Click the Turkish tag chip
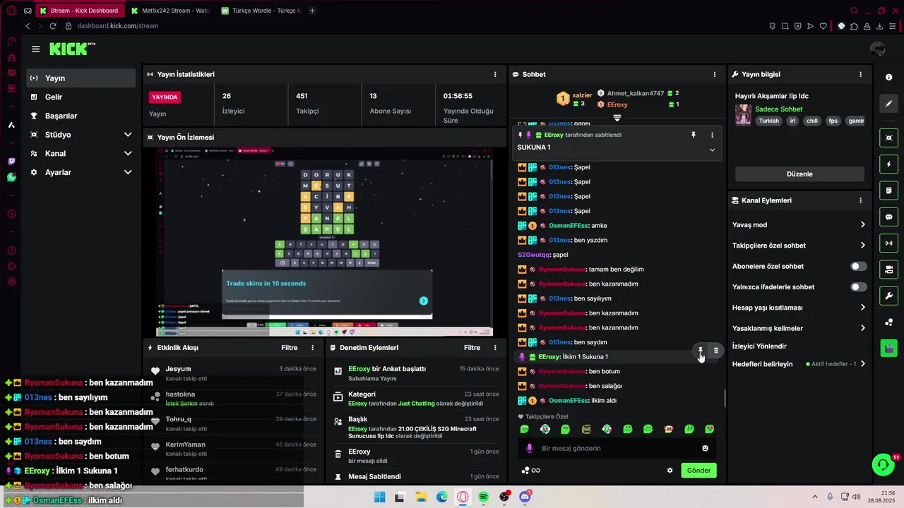 pyautogui.click(x=768, y=121)
